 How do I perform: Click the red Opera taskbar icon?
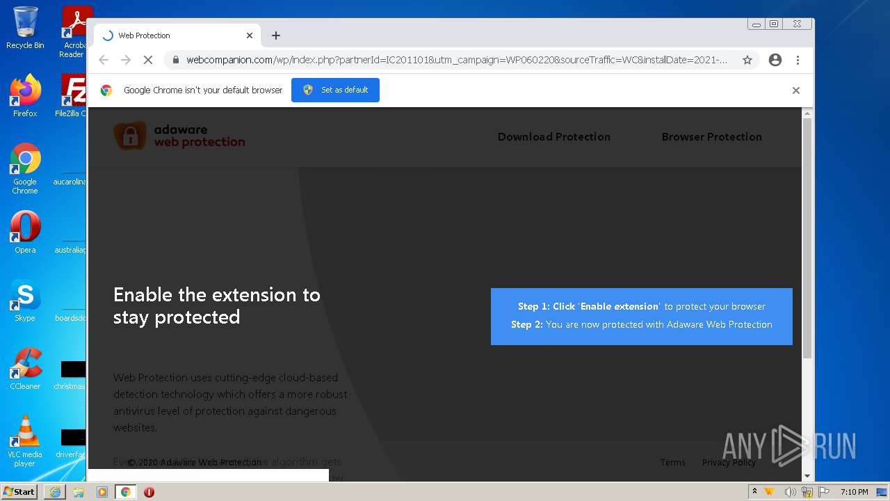149,492
